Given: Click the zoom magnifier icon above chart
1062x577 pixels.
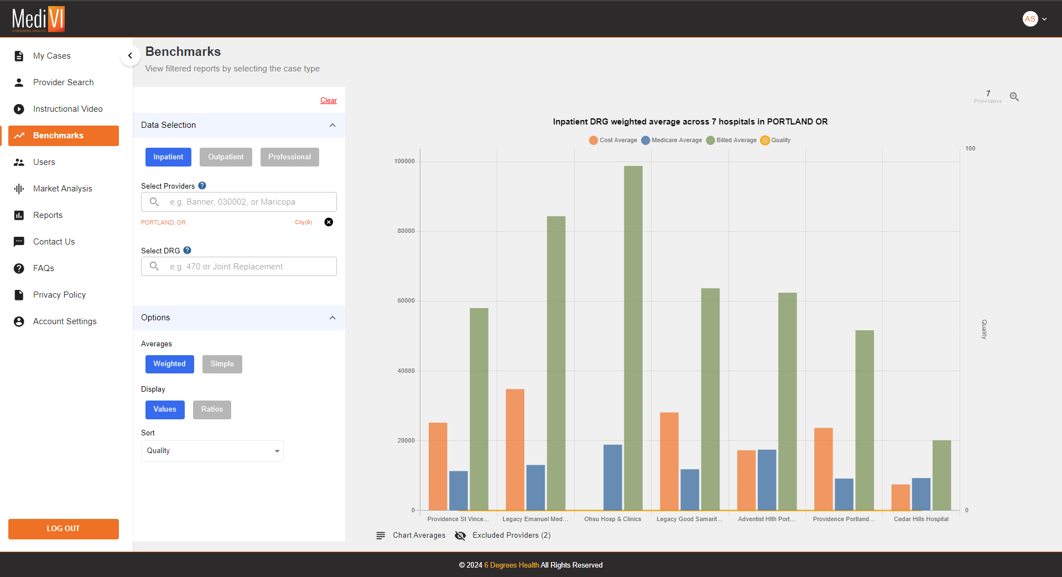Looking at the screenshot, I should [x=1014, y=97].
